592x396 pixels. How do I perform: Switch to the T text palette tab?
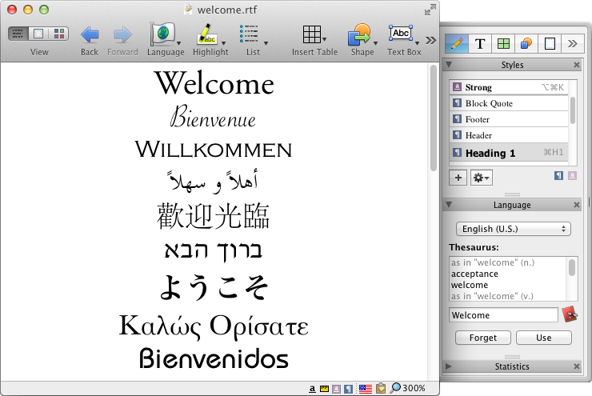pyautogui.click(x=480, y=43)
